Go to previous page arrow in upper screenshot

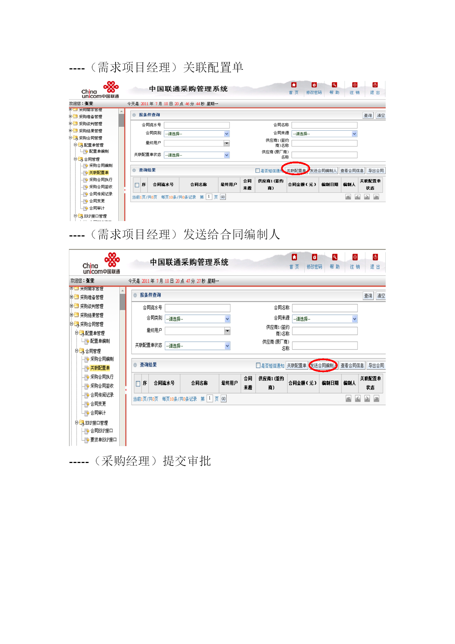click(357, 197)
